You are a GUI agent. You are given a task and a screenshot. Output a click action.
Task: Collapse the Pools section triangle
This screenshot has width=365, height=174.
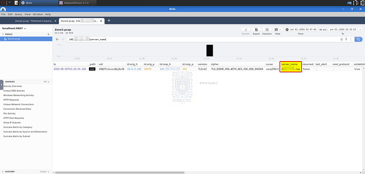coord(3,34)
